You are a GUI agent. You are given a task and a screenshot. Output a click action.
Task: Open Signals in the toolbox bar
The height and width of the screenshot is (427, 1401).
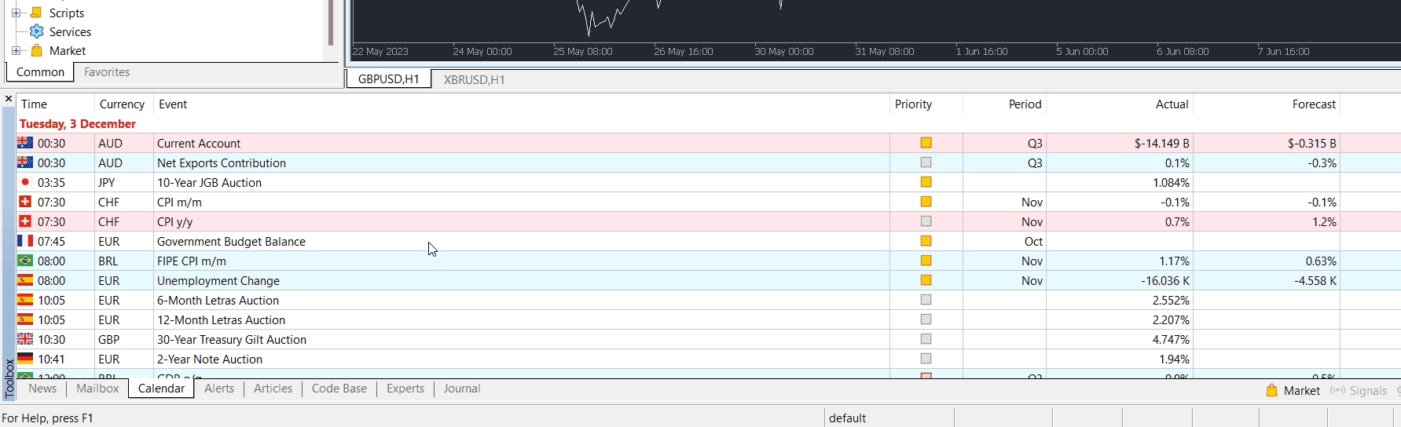click(x=1367, y=390)
